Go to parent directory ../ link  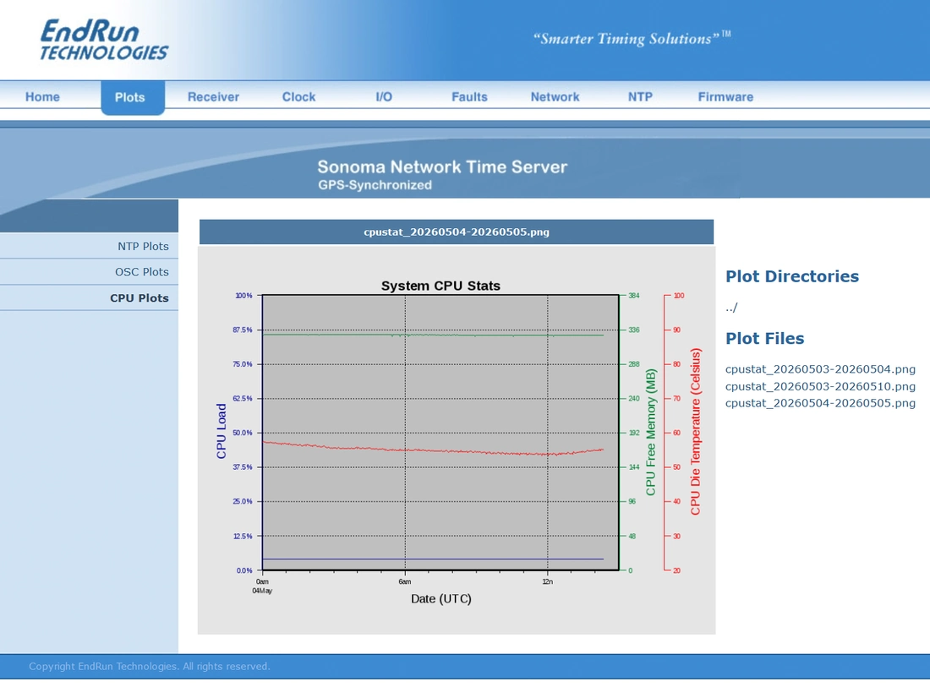pyautogui.click(x=731, y=308)
